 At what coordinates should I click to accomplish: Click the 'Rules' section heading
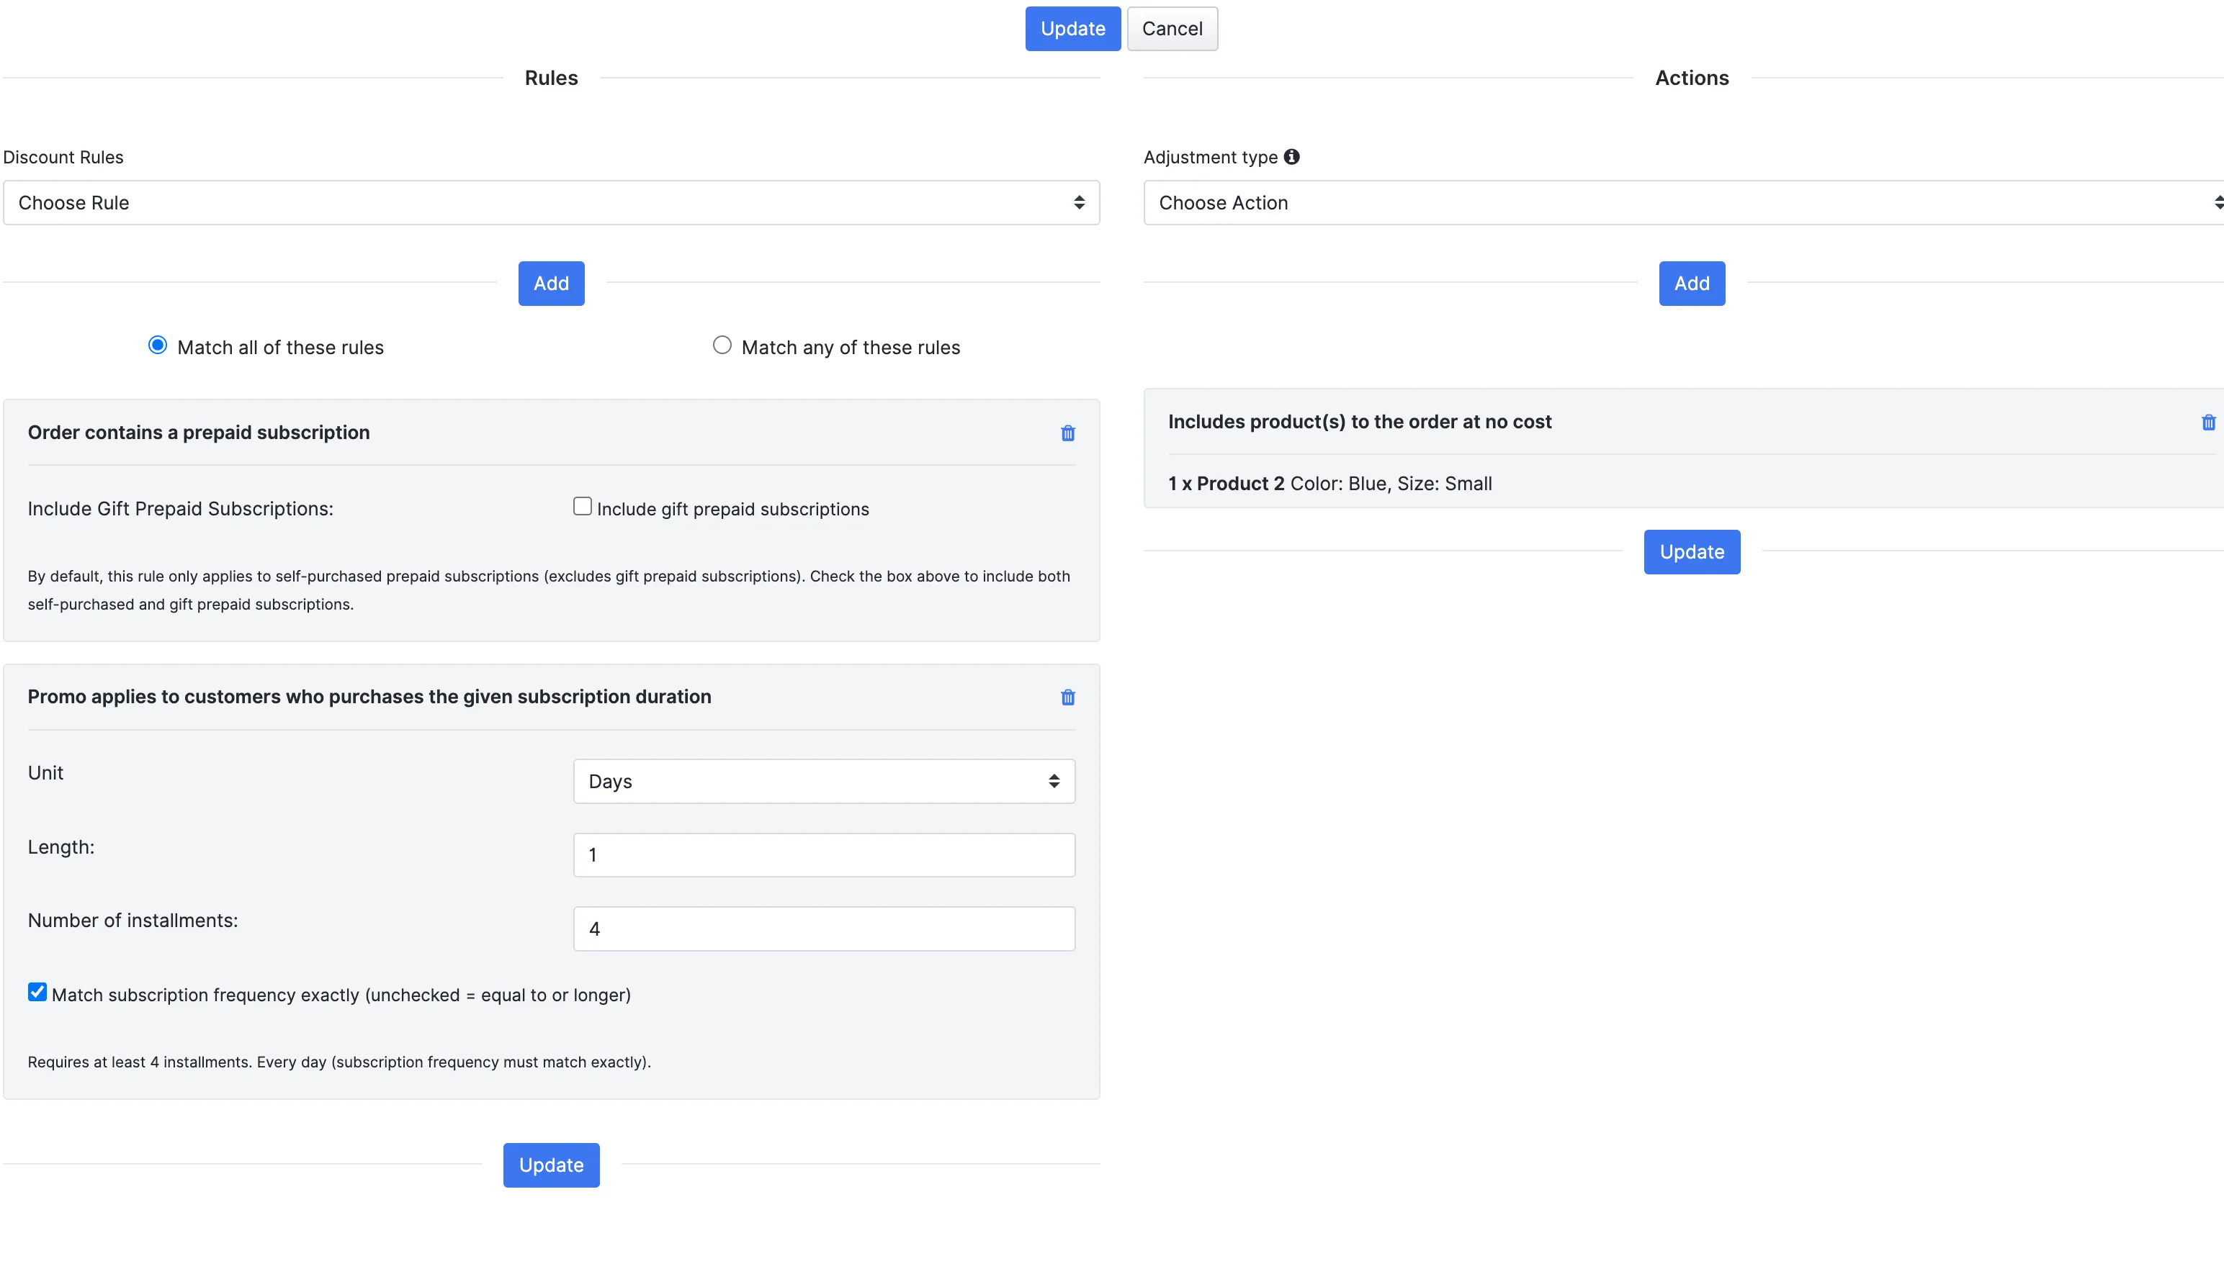click(550, 78)
